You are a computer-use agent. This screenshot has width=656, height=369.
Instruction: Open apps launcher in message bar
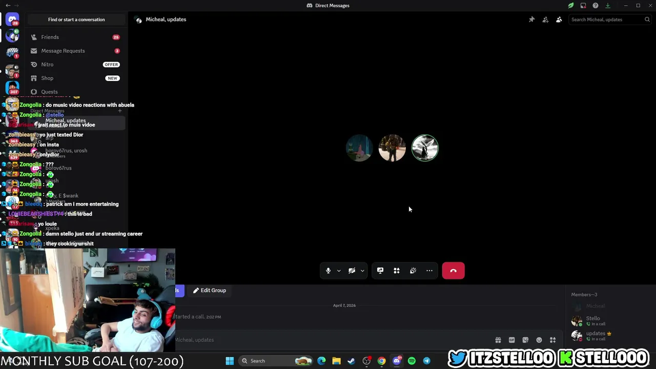(552, 340)
